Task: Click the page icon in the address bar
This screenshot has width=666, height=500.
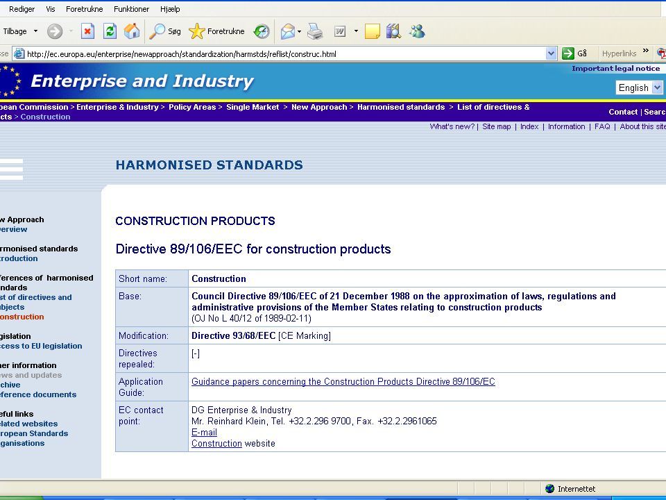Action: (x=19, y=53)
